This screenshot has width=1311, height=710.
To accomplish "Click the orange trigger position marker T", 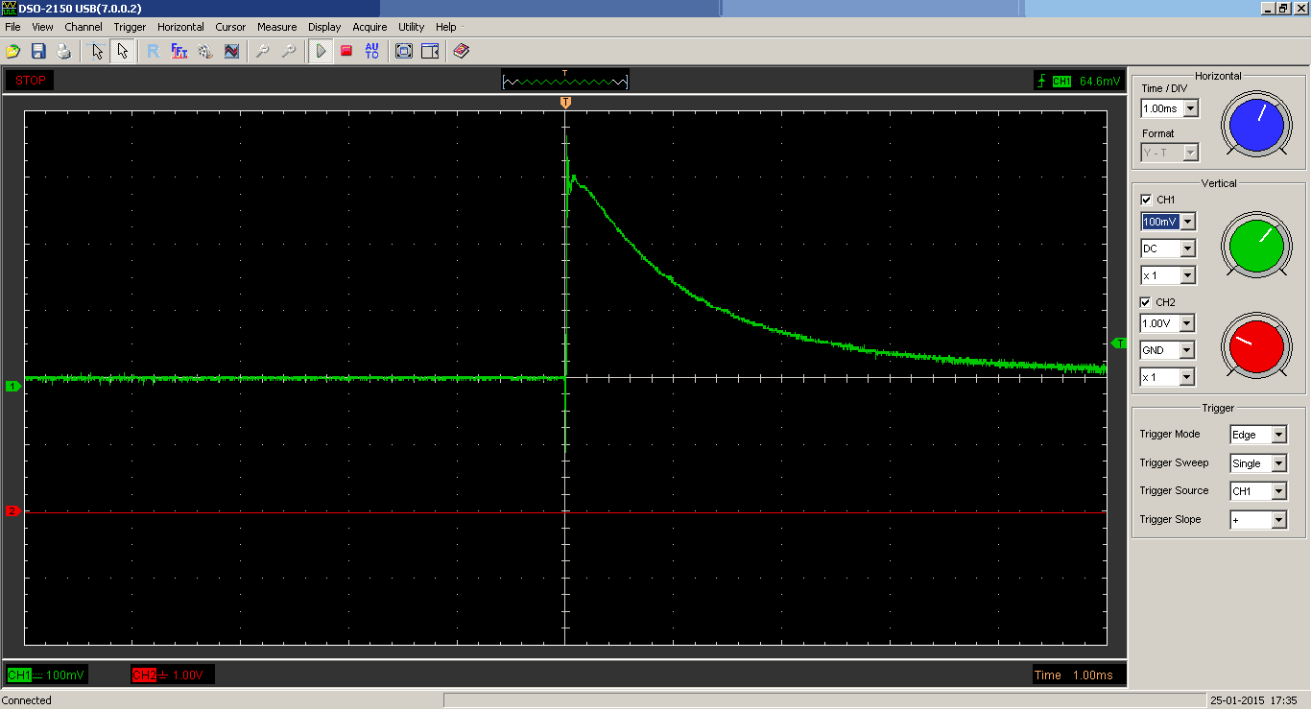I will 565,102.
